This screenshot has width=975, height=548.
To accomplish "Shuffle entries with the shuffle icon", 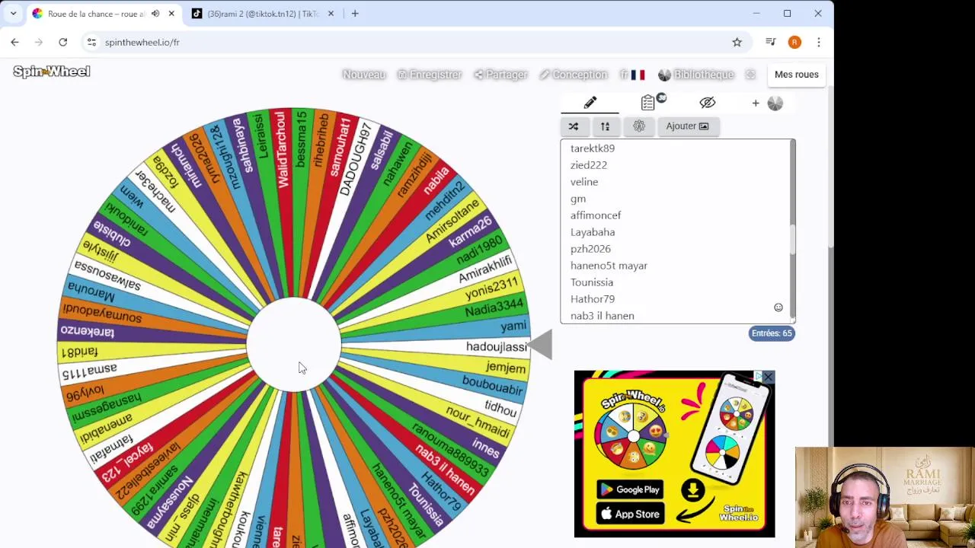I will tap(574, 126).
